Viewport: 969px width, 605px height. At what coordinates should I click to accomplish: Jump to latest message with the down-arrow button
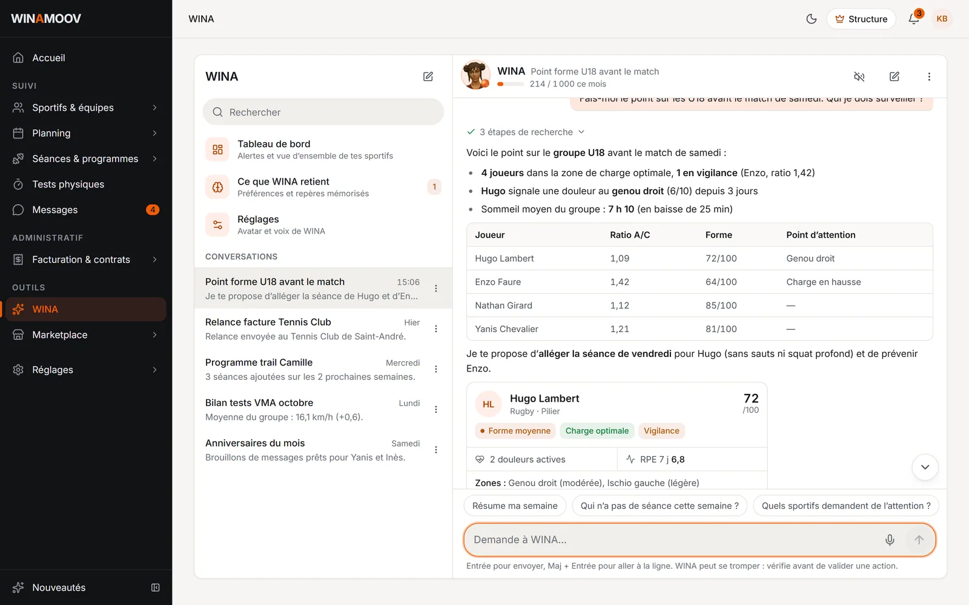925,467
